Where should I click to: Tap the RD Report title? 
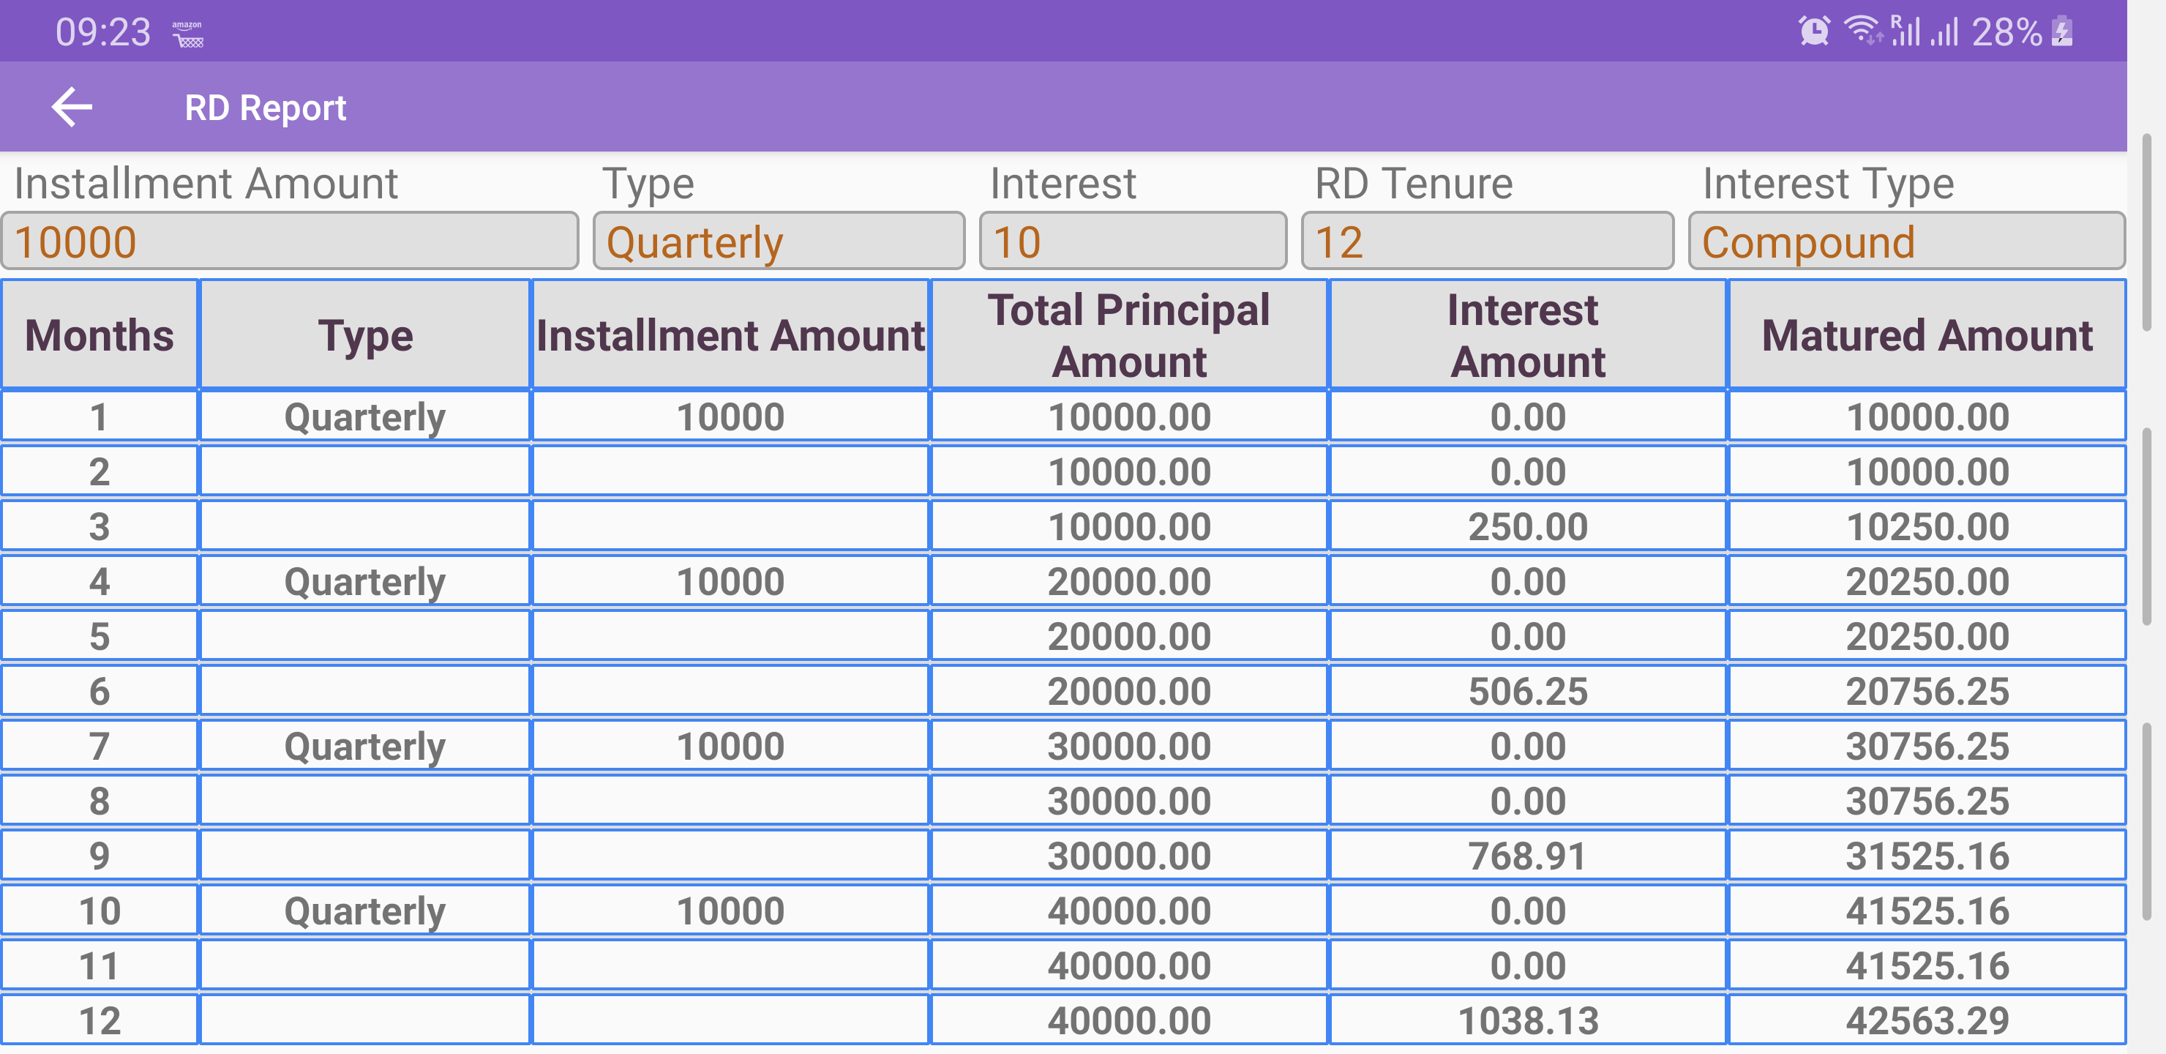(x=265, y=108)
